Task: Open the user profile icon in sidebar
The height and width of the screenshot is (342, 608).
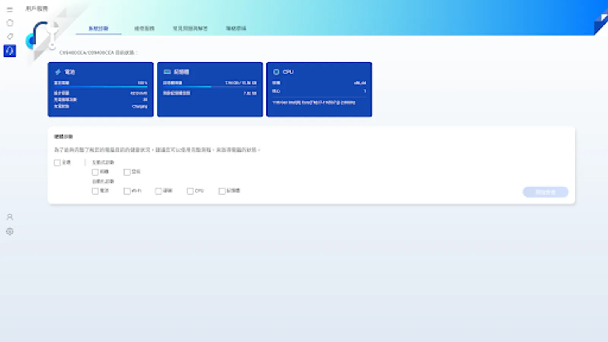Action: [x=9, y=217]
